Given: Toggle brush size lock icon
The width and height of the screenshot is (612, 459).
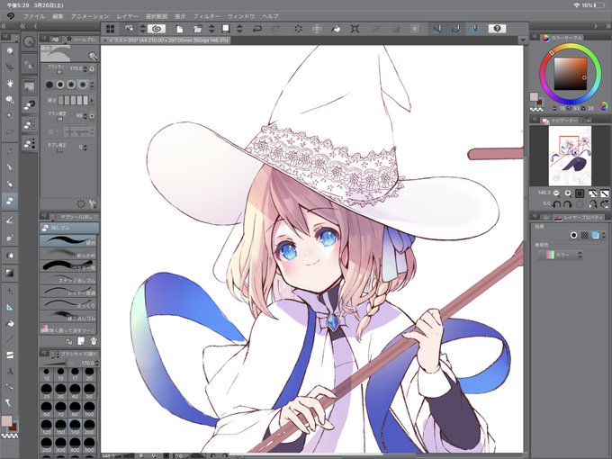Looking at the screenshot, I should pyautogui.click(x=92, y=68).
